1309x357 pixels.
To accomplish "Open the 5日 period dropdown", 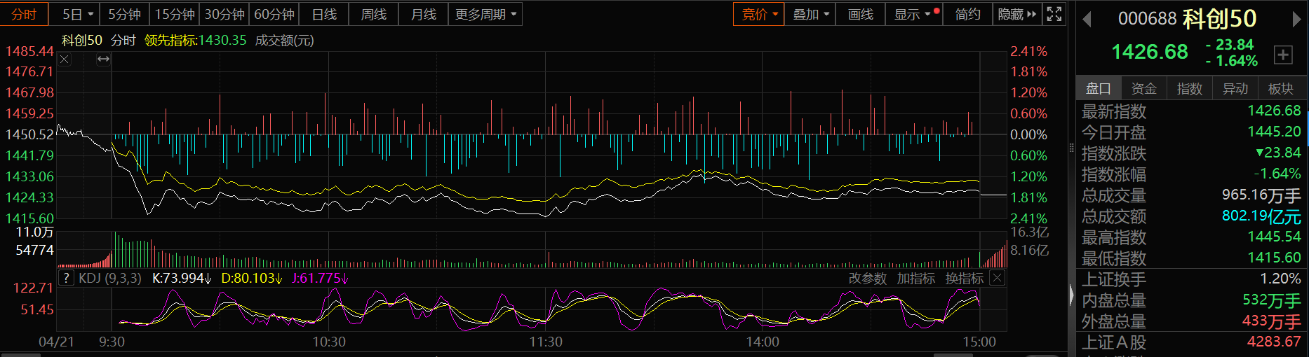I will pyautogui.click(x=77, y=14).
